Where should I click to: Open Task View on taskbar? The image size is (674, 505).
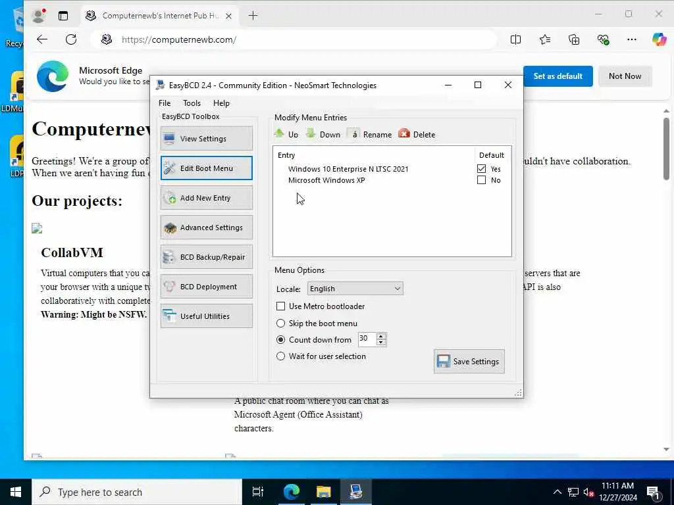point(258,492)
